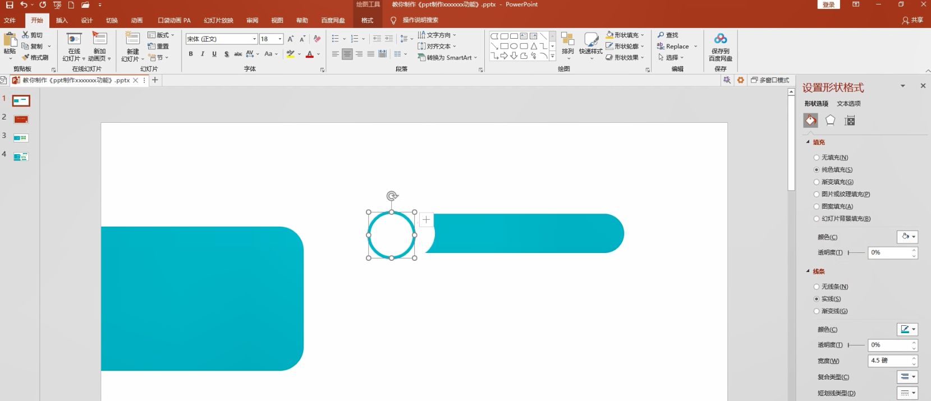931x401 pixels.
Task: Click the Tell me search box
Action: (420, 20)
